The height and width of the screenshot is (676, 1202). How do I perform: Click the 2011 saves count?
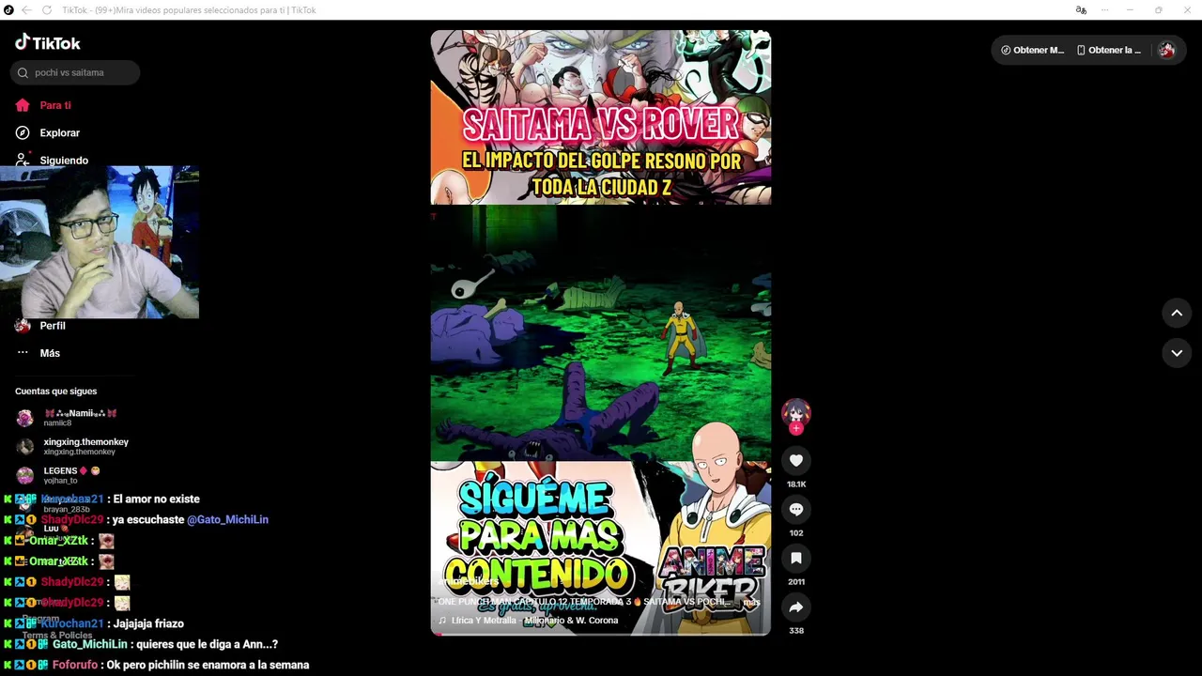coord(796,582)
